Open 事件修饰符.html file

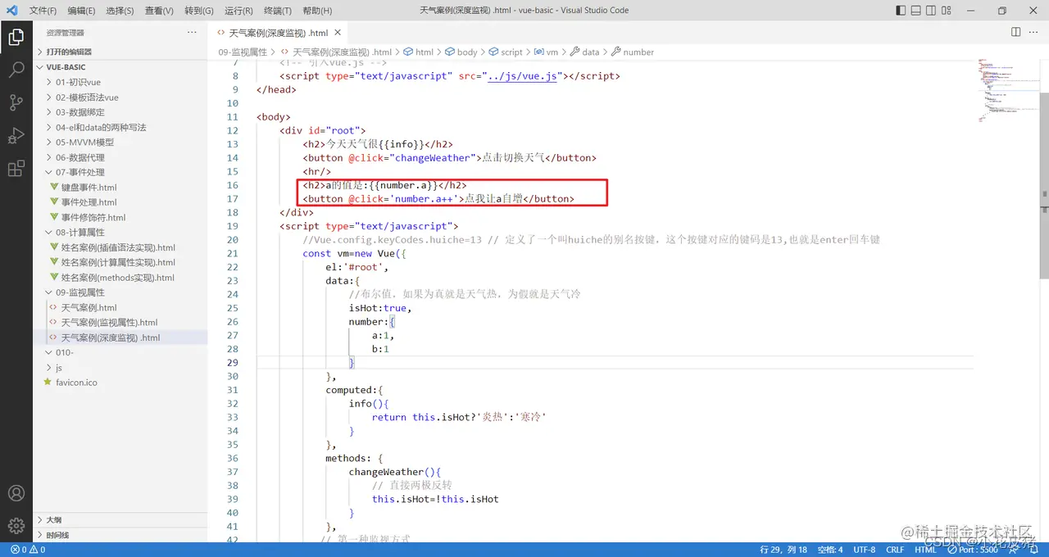click(120, 217)
